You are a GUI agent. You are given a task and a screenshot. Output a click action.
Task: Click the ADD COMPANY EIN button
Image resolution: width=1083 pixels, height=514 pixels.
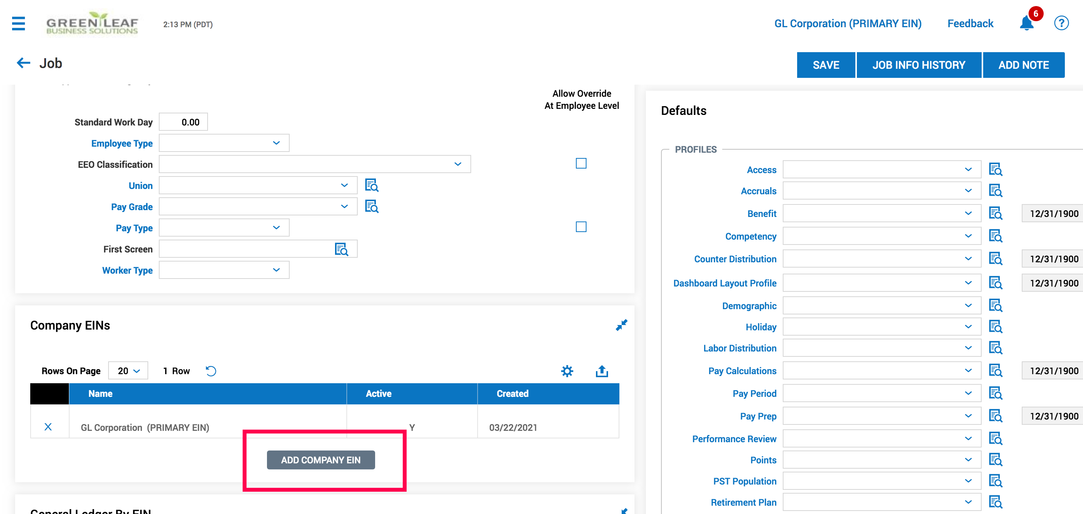click(x=321, y=460)
